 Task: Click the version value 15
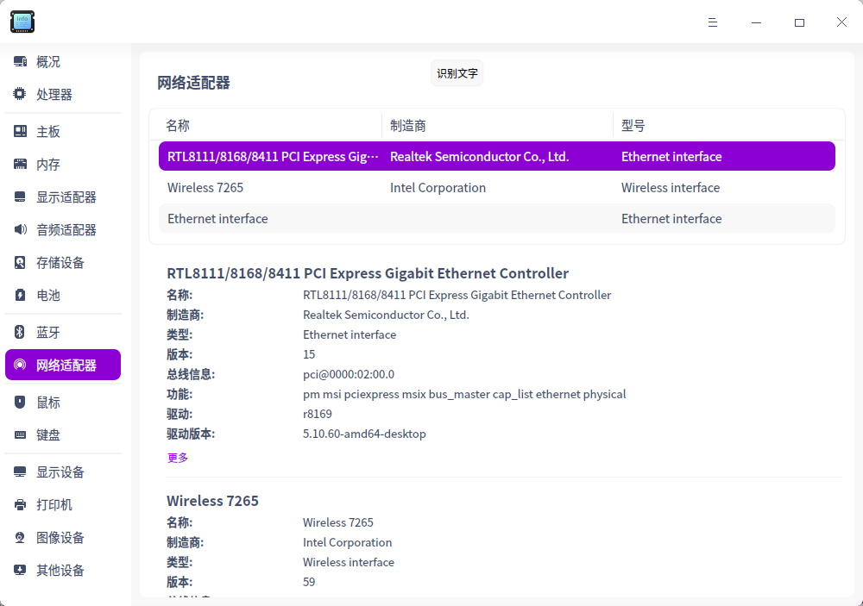pyautogui.click(x=309, y=354)
